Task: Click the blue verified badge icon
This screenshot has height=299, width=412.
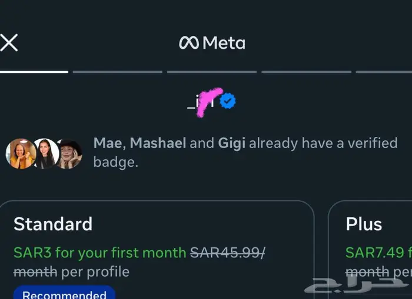Action: pyautogui.click(x=228, y=102)
